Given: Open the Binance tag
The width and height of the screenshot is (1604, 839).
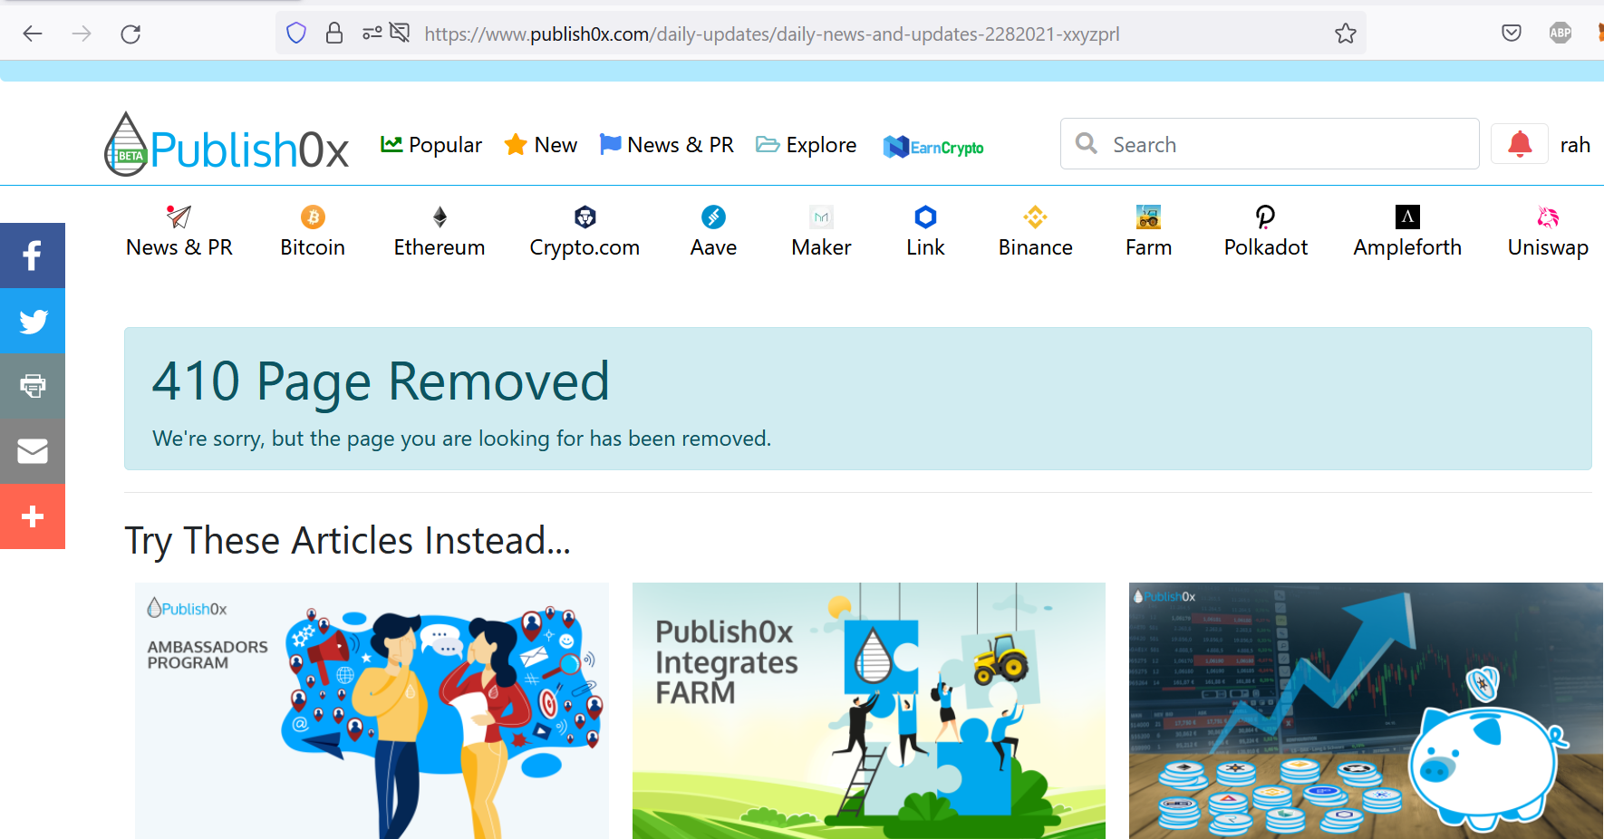Looking at the screenshot, I should pos(1035,232).
